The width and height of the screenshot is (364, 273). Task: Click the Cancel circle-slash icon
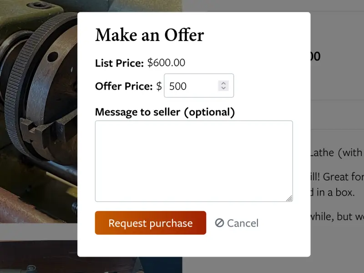click(219, 223)
